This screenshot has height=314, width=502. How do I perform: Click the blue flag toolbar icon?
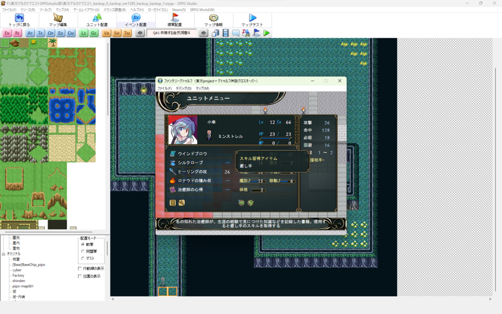point(256,33)
